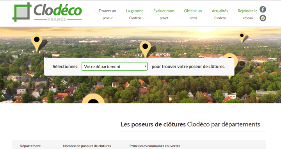Click Nombre de poseurs de clôtures header
281x149 pixels.
(87, 146)
